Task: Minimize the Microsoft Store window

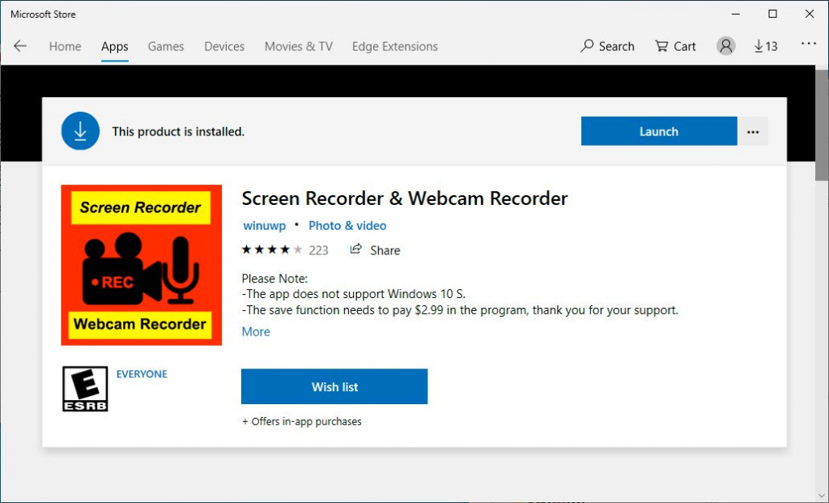Action: (x=735, y=14)
